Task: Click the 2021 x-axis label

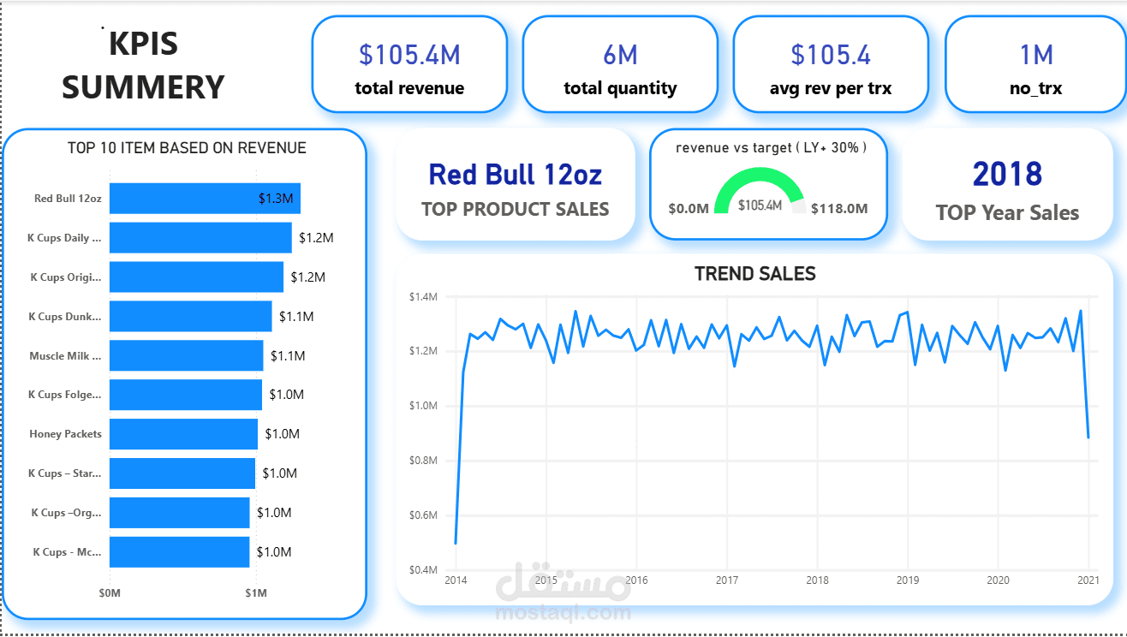Action: tap(1088, 580)
